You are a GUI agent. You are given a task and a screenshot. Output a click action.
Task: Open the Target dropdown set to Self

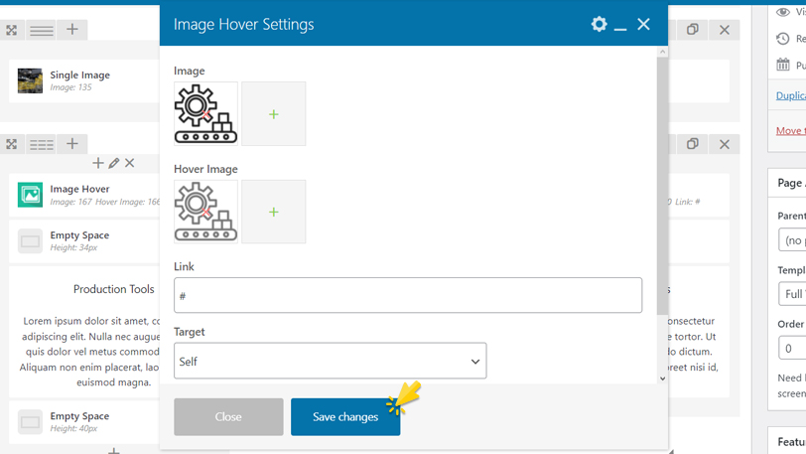(330, 362)
